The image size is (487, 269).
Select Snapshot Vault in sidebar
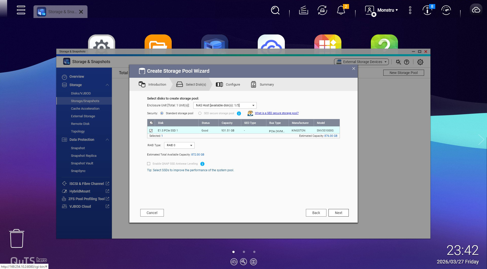click(82, 163)
